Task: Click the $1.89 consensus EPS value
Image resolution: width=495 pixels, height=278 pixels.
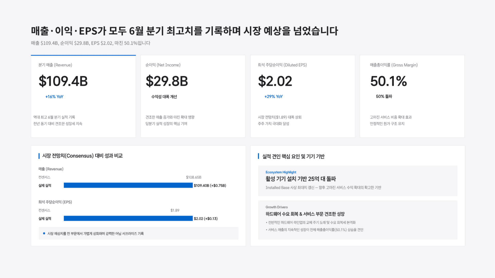Action: (175, 210)
